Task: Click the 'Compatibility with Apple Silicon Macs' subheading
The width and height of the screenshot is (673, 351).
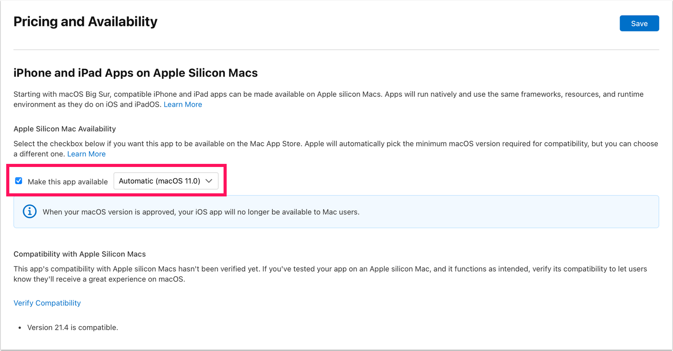Action: 80,254
